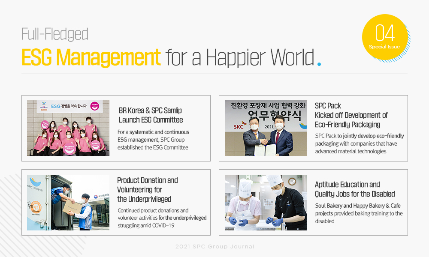The image size is (429, 257).
Task: Click the Aptitude Education and Quality Jobs heading
Action: pos(355,189)
